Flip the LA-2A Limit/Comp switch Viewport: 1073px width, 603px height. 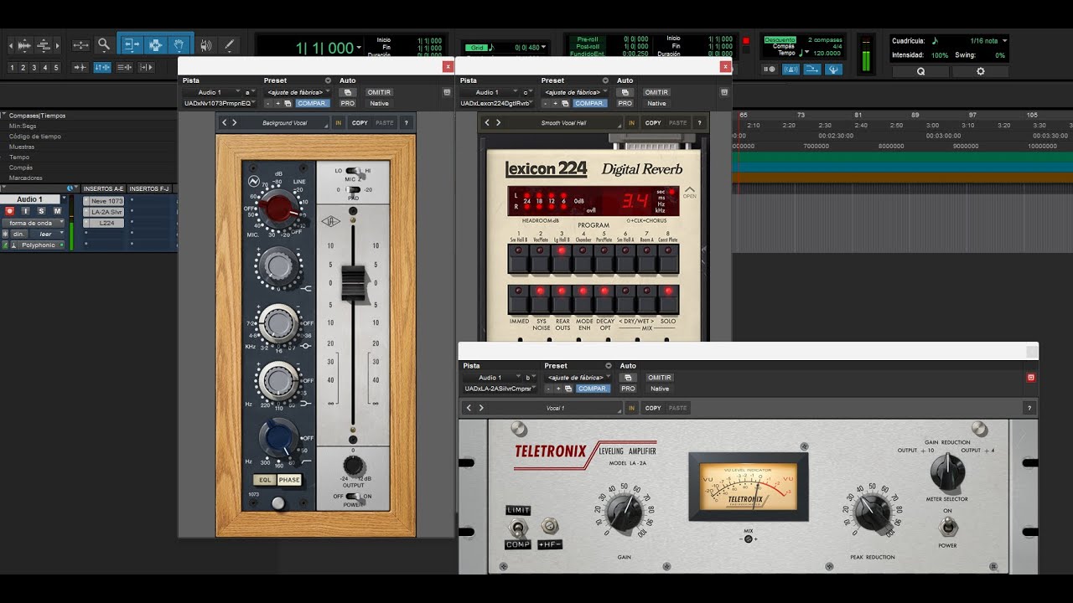[517, 528]
